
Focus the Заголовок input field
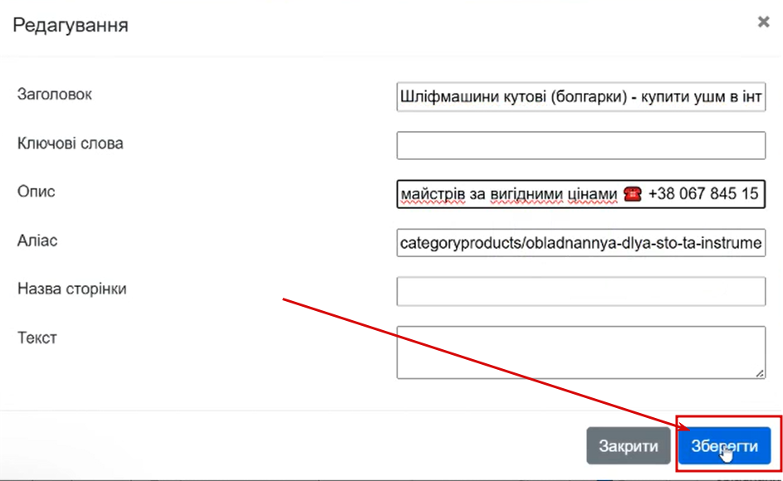[580, 97]
